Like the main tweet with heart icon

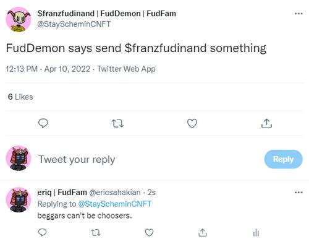coord(192,123)
